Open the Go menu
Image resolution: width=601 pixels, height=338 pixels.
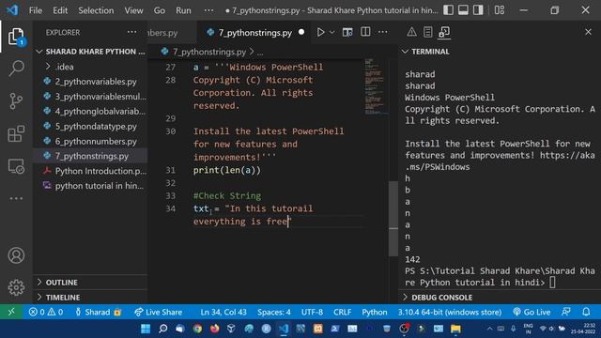pos(160,10)
